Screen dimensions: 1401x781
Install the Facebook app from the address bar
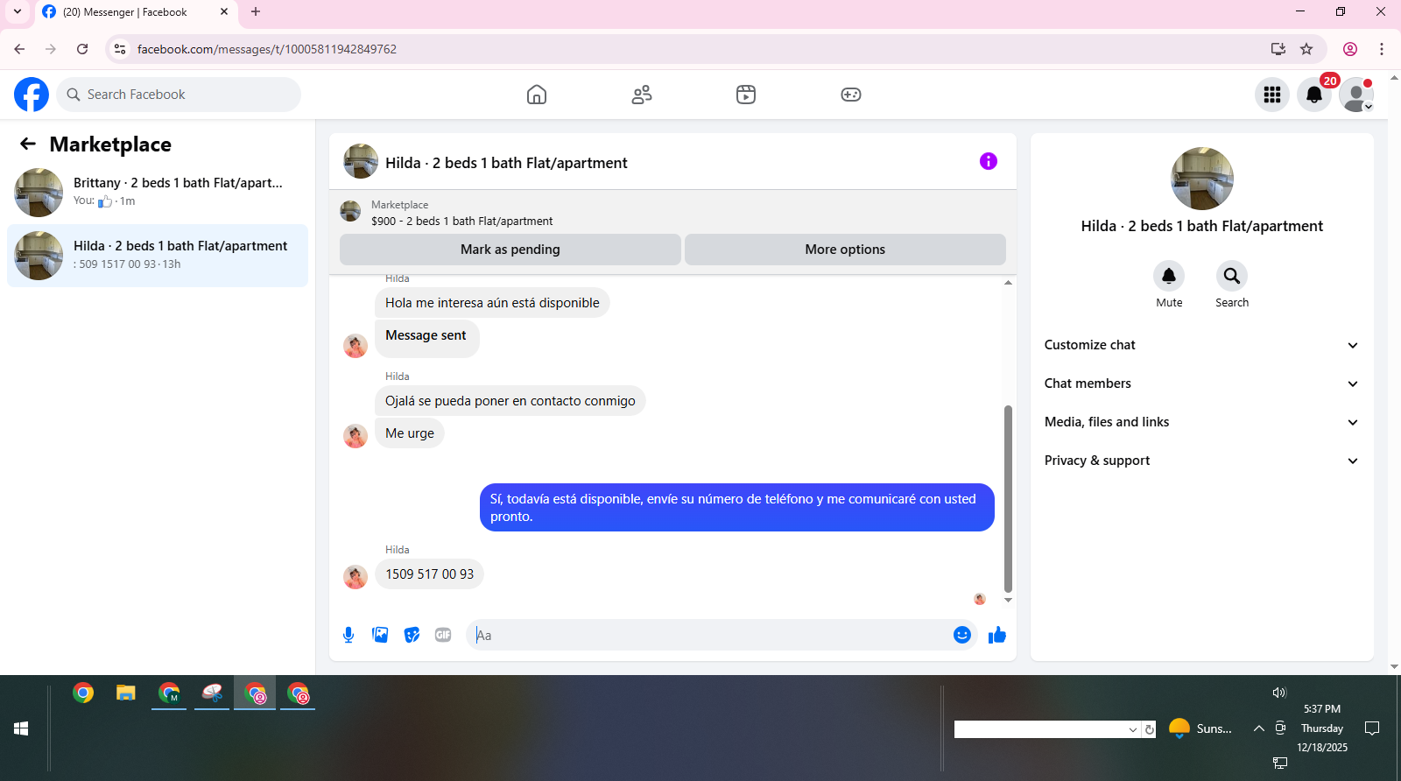(1278, 49)
